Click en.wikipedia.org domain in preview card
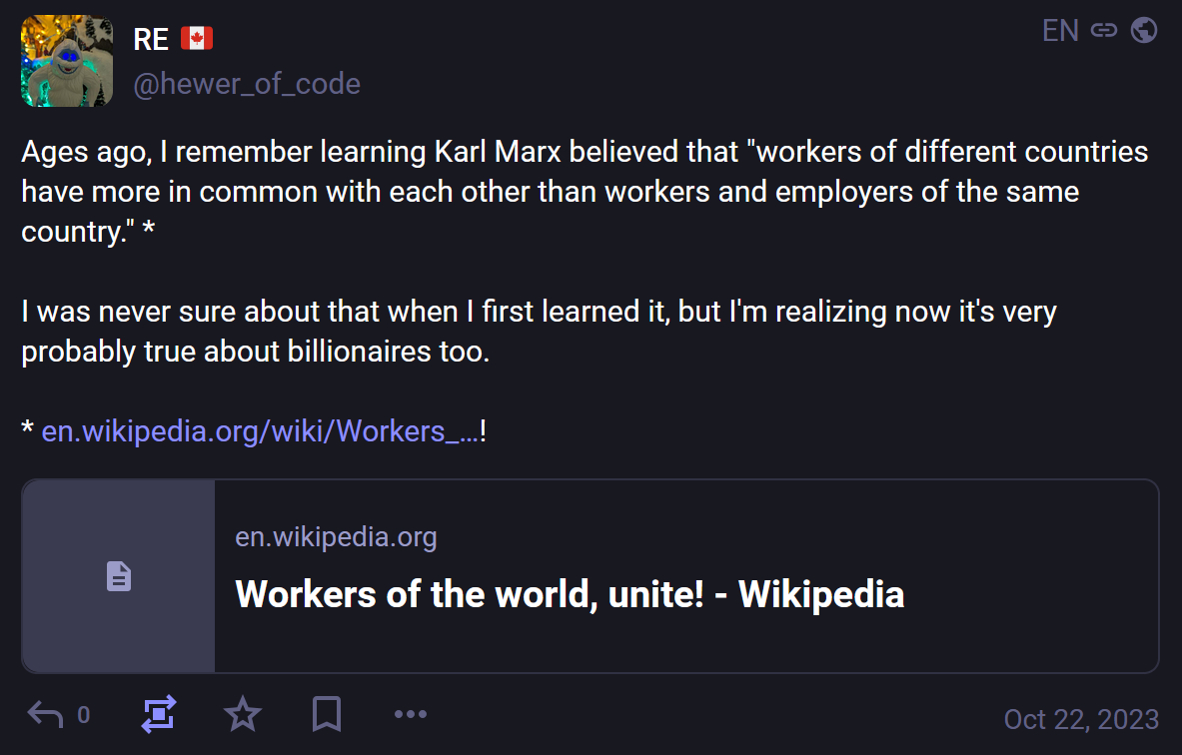The image size is (1182, 755). [x=336, y=537]
